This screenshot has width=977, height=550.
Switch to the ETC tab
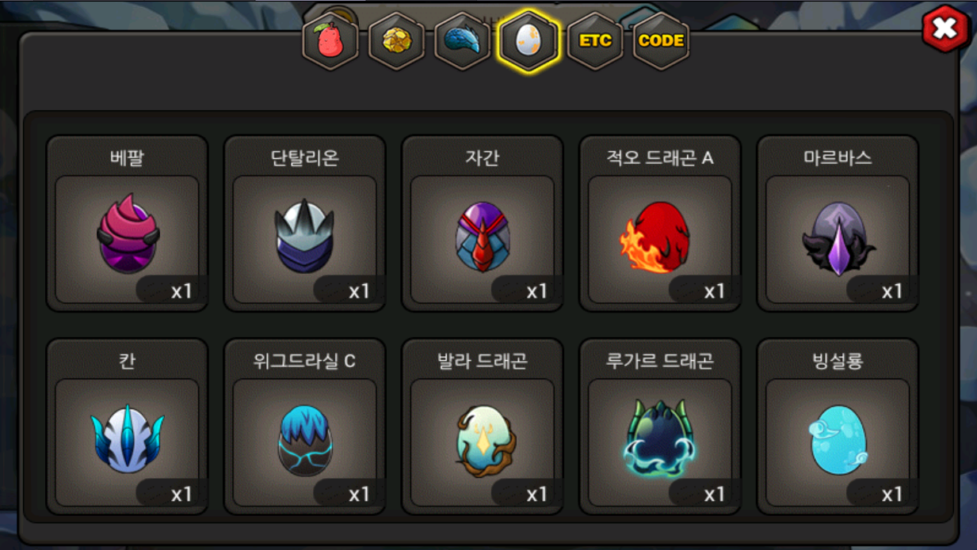pos(595,40)
